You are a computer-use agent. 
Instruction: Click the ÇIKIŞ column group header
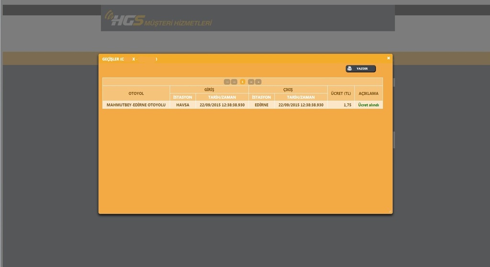pyautogui.click(x=288, y=89)
